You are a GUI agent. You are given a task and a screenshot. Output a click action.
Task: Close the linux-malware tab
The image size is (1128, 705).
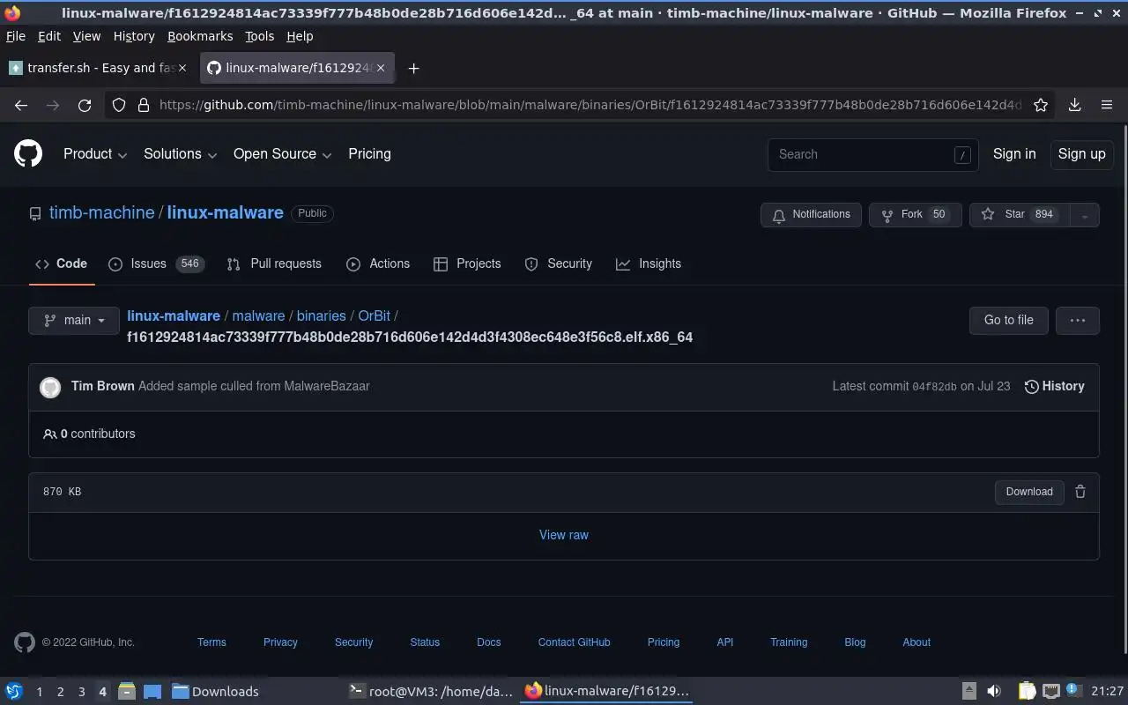380,68
